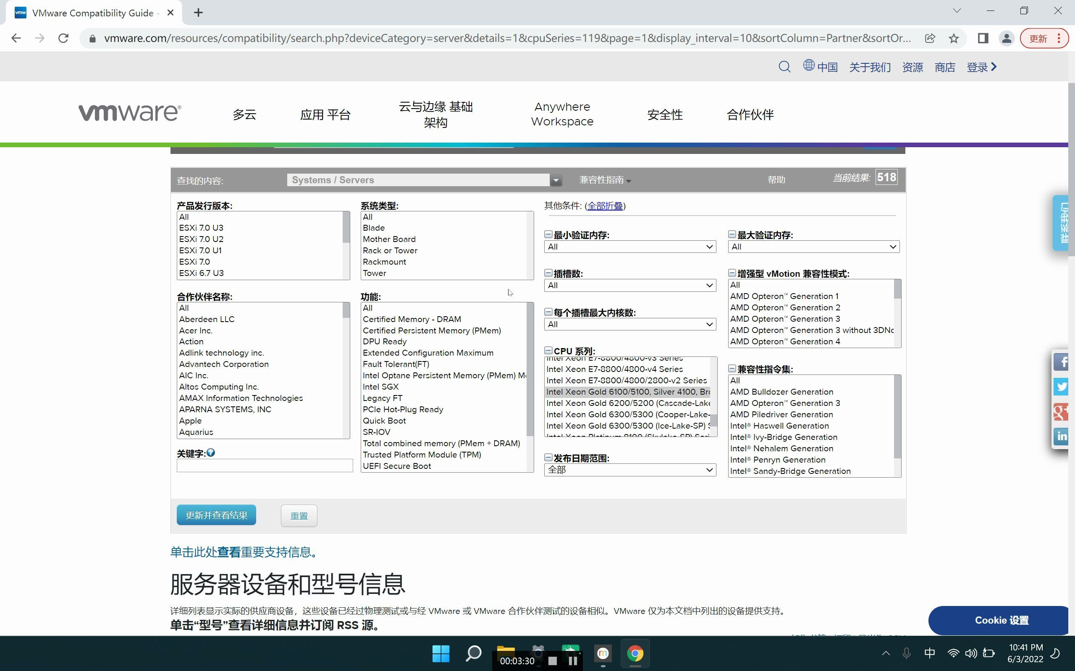Share page via LinkedIn icon

pos(1061,436)
